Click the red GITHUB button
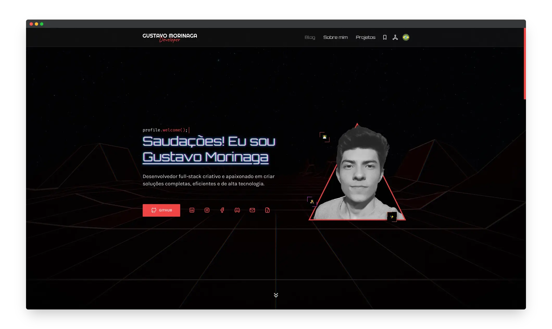The height and width of the screenshot is (329, 552). 161,210
